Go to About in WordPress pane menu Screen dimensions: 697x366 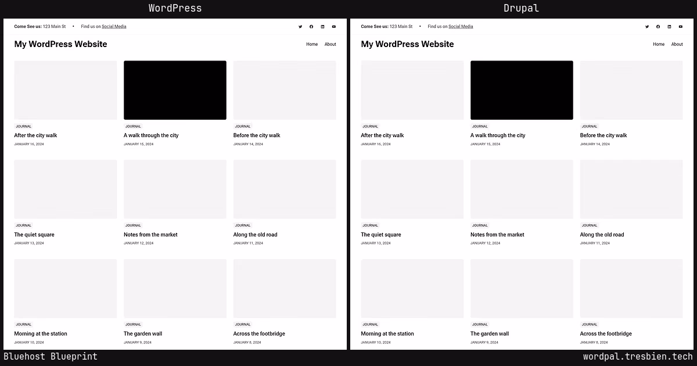point(330,44)
